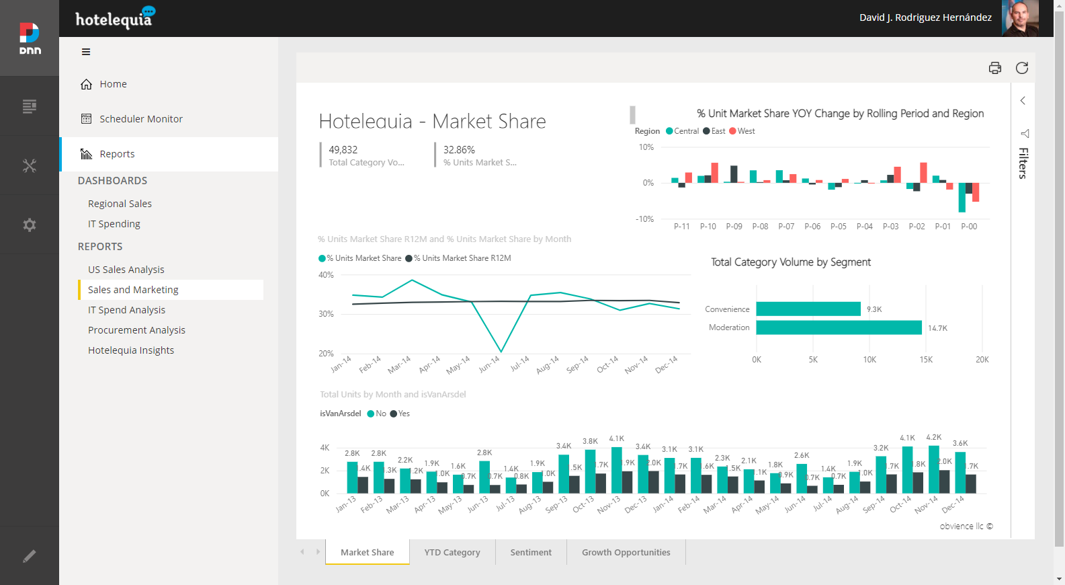Print the report with the printer icon

995,68
